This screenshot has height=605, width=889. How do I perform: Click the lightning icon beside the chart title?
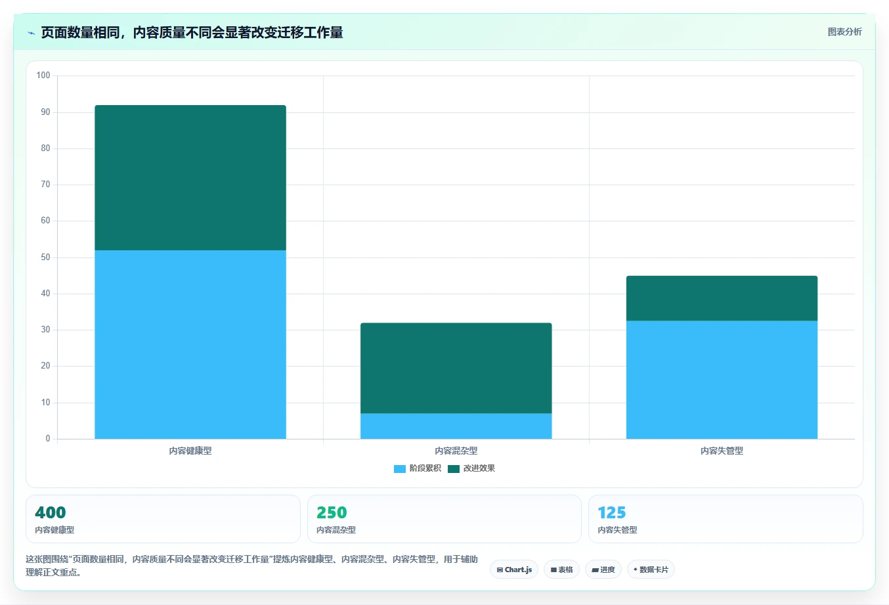[x=31, y=33]
